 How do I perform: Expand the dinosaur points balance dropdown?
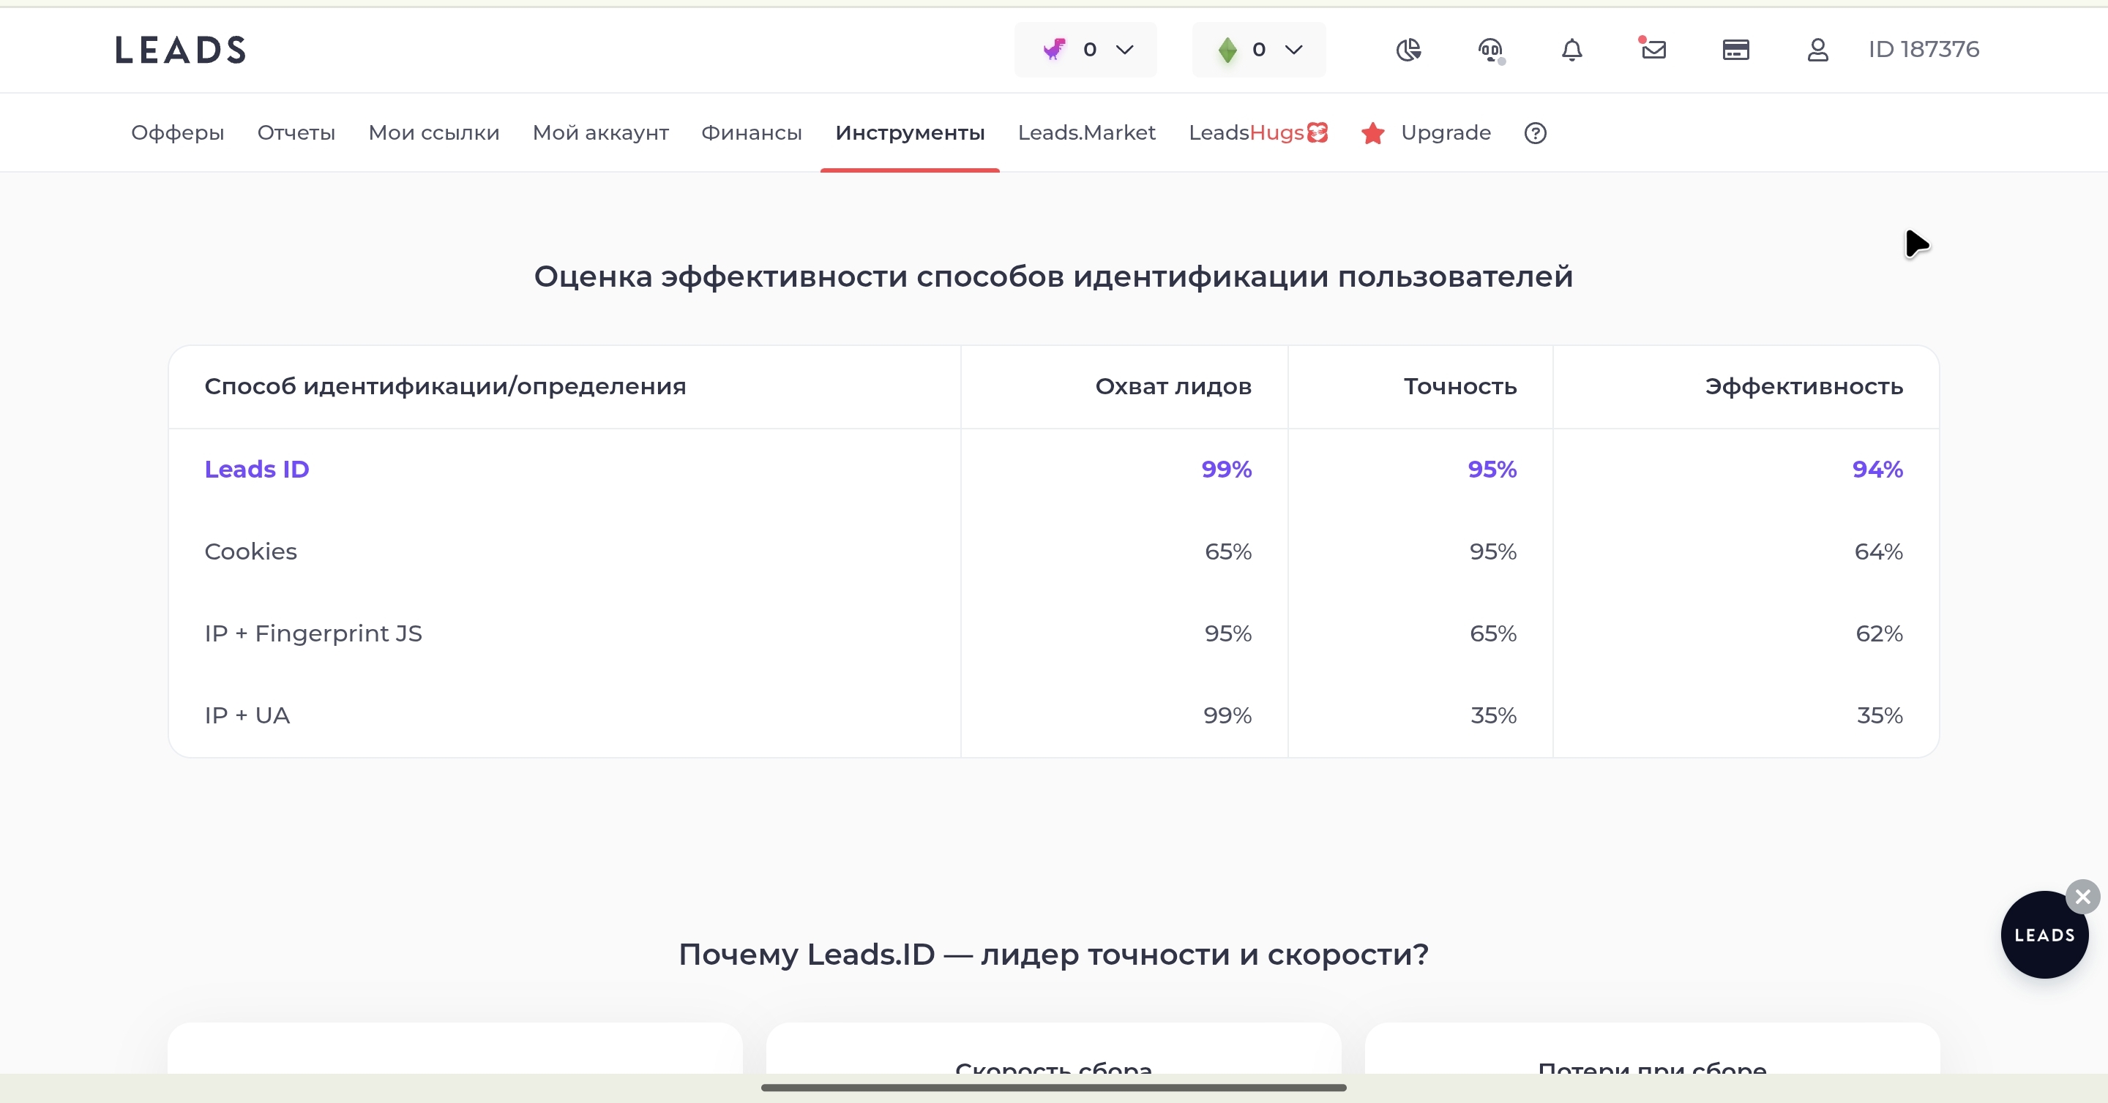click(x=1086, y=50)
